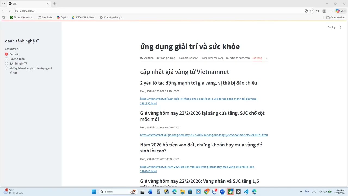Open the Windows Start menu
348x196 pixels.
tap(94, 192)
